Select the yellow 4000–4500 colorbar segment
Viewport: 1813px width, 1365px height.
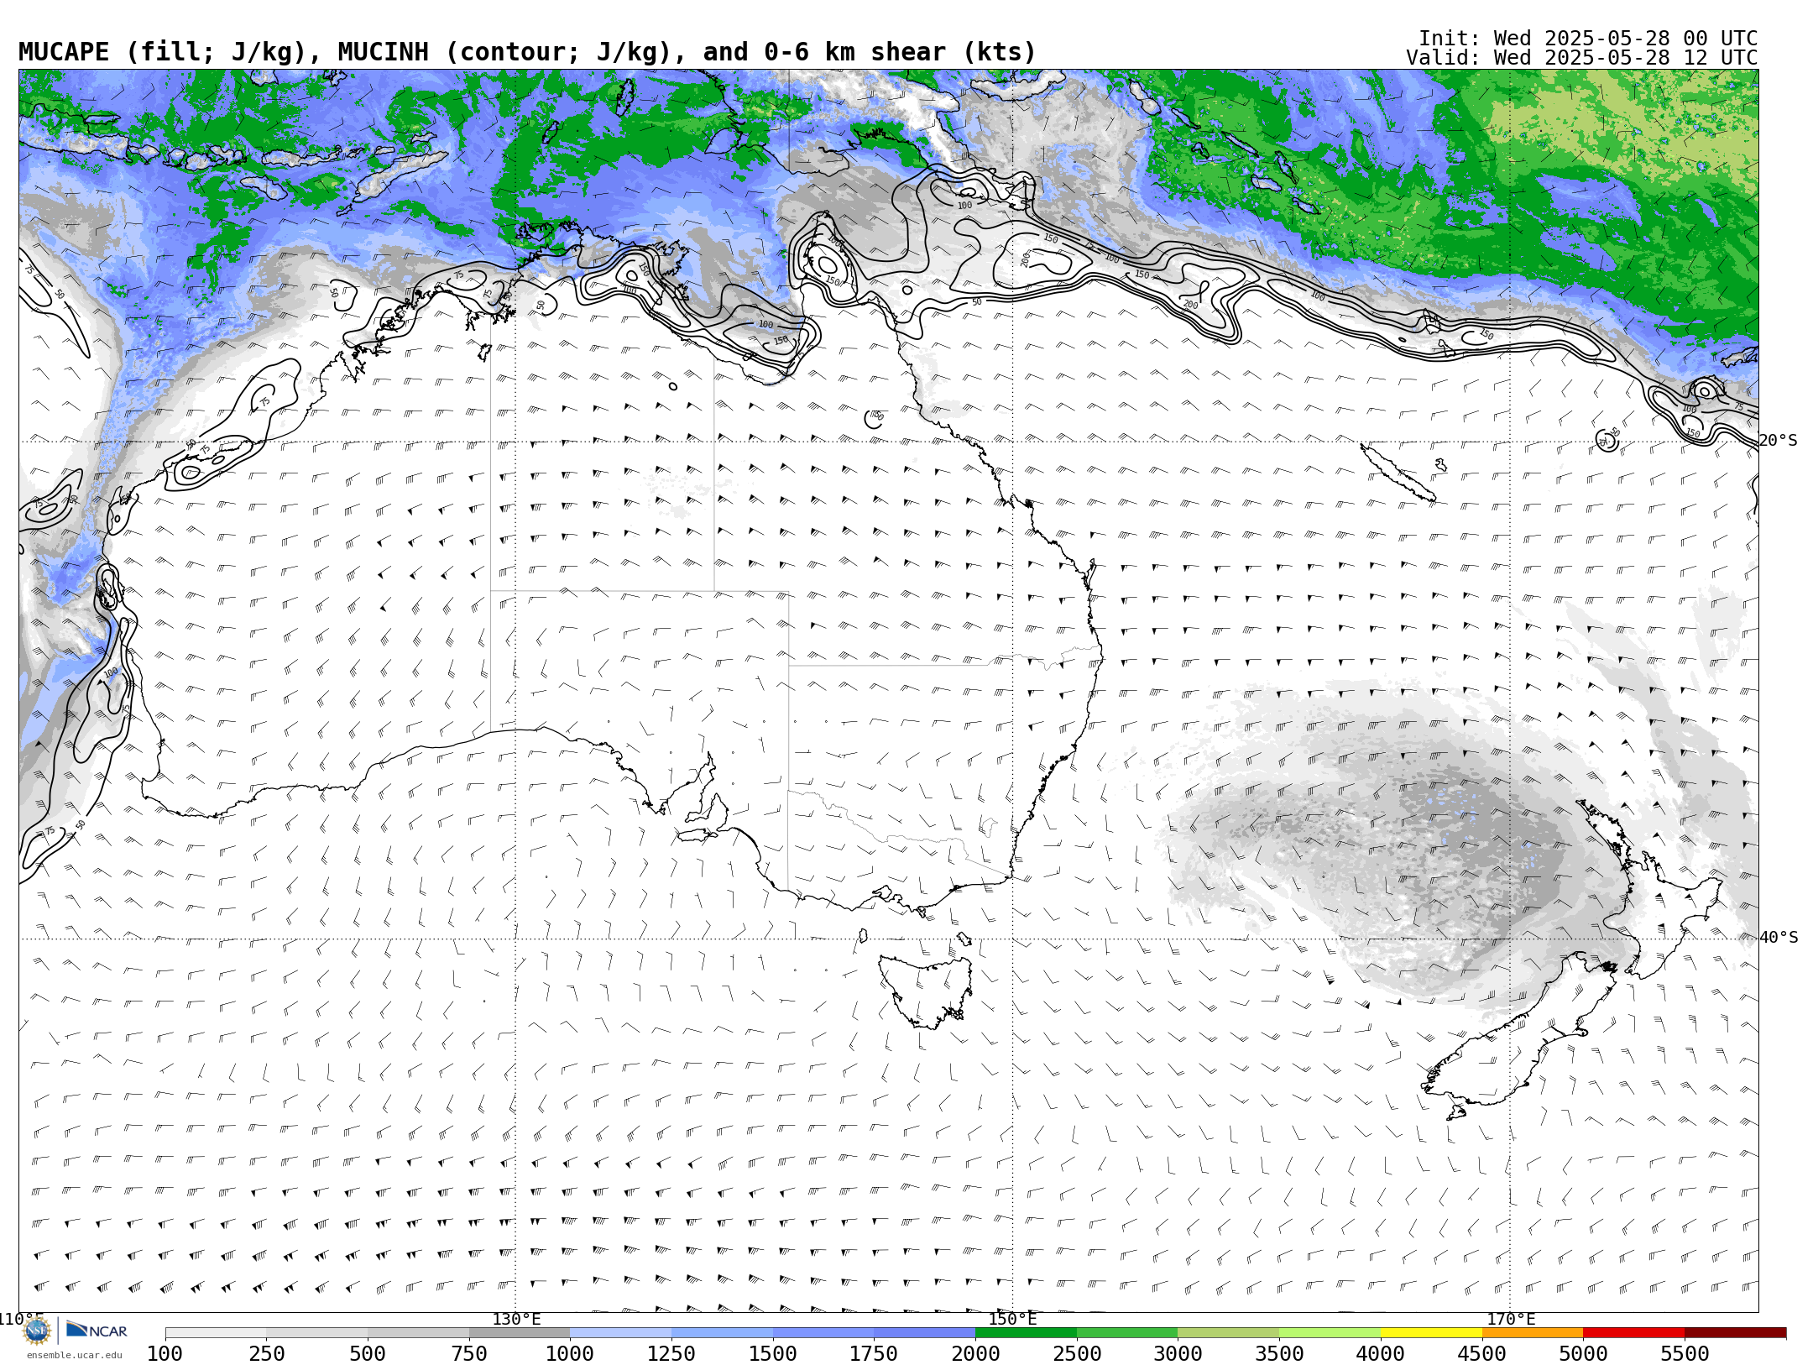[x=1431, y=1333]
